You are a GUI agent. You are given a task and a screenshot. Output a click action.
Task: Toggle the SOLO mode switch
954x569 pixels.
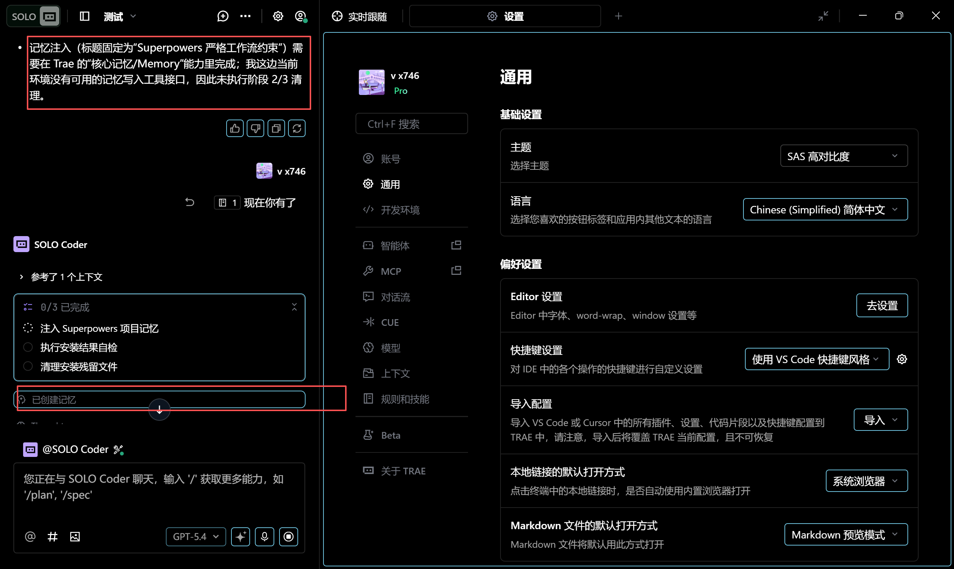(34, 16)
